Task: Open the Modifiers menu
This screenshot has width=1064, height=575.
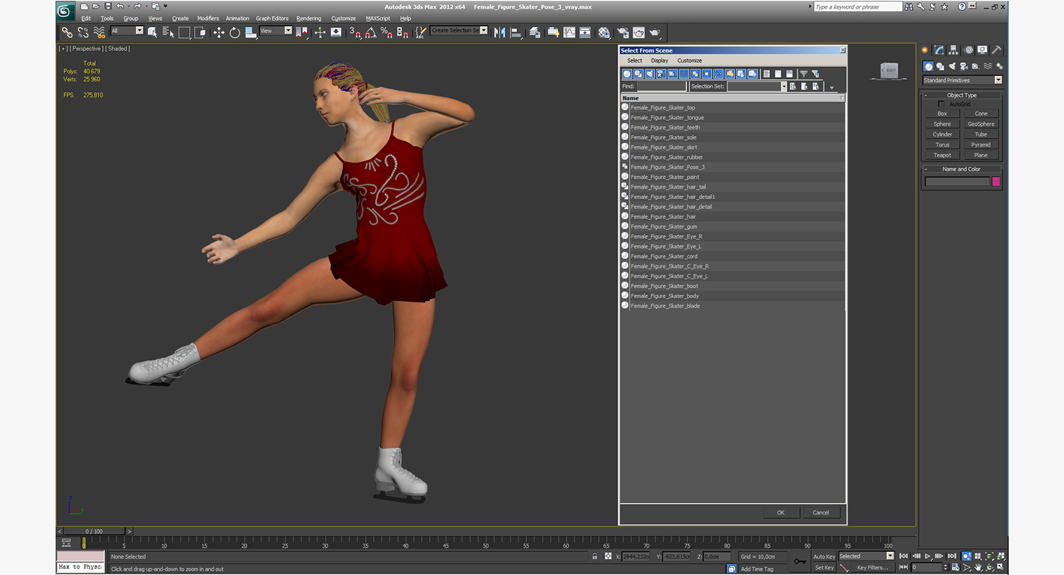Action: 208,18
